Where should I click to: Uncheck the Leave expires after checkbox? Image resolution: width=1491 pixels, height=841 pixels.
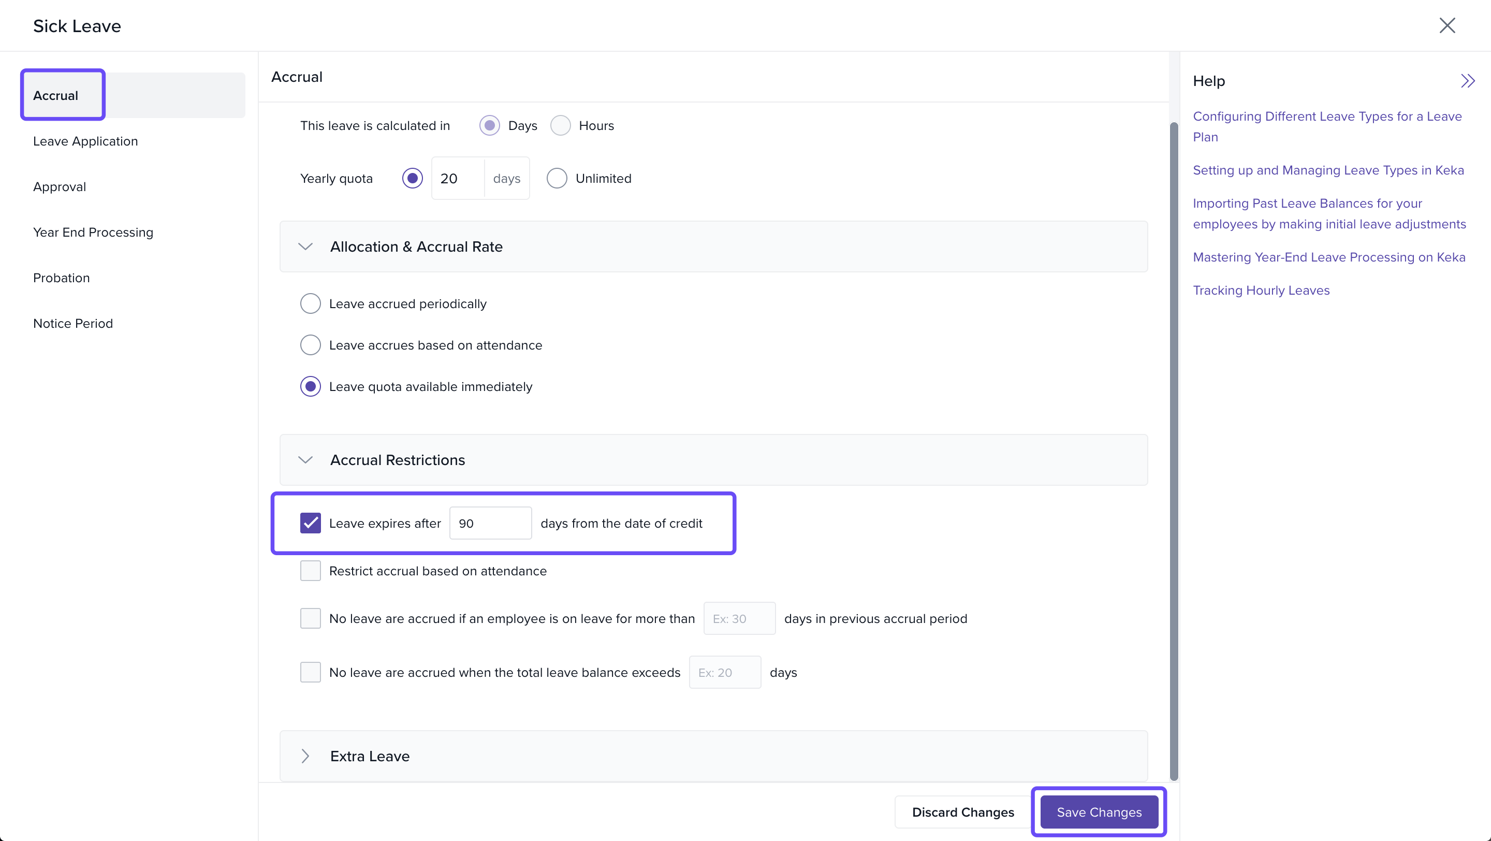[x=310, y=523]
